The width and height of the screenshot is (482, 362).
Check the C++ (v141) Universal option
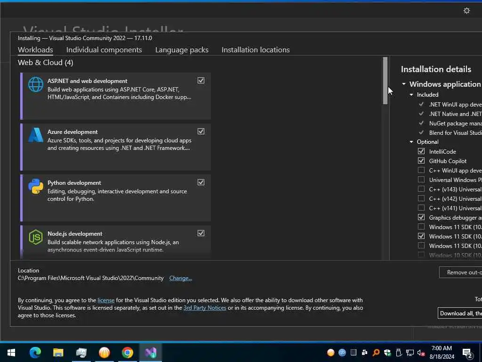[x=421, y=208]
